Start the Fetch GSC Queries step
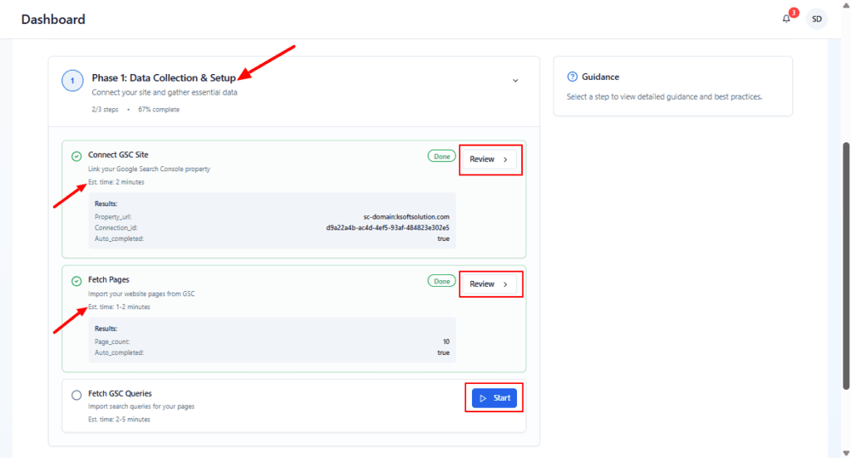851x458 pixels. click(494, 398)
